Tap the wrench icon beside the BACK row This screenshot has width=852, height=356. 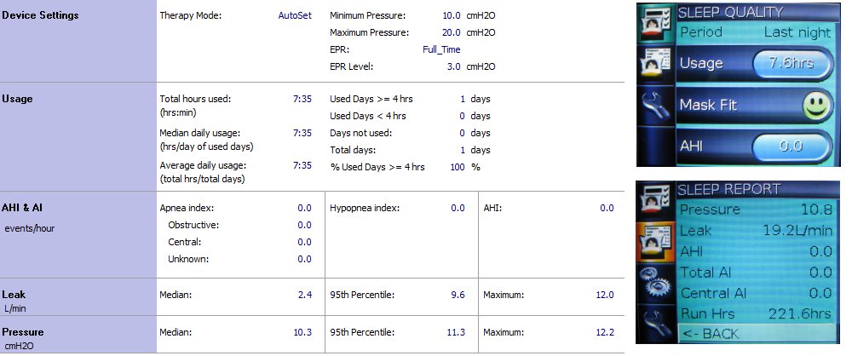pos(656,322)
